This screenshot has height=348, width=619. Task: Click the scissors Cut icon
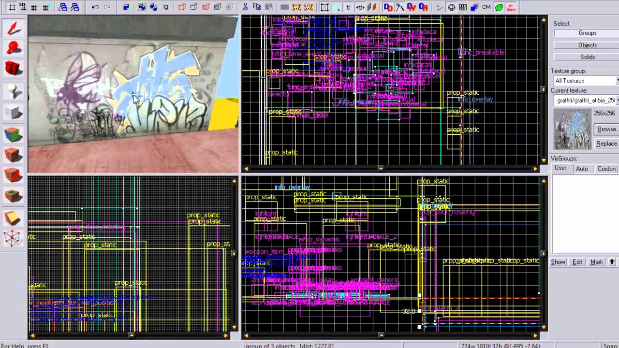tap(245, 7)
